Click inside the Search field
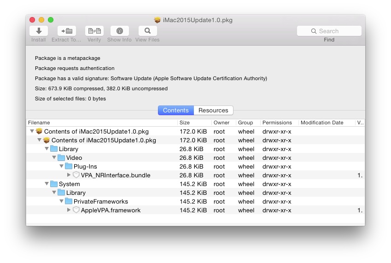The height and width of the screenshot is (263, 391). click(x=329, y=31)
